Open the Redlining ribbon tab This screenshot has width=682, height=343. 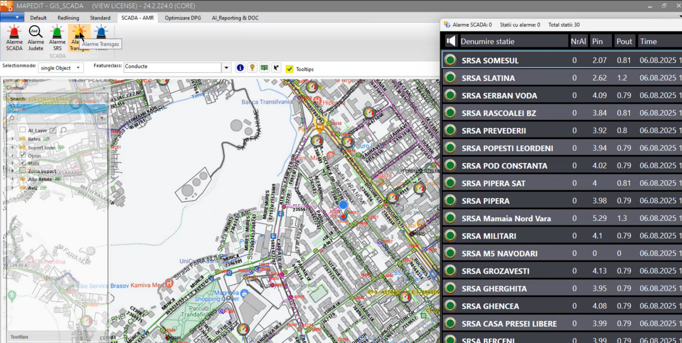[x=68, y=18]
